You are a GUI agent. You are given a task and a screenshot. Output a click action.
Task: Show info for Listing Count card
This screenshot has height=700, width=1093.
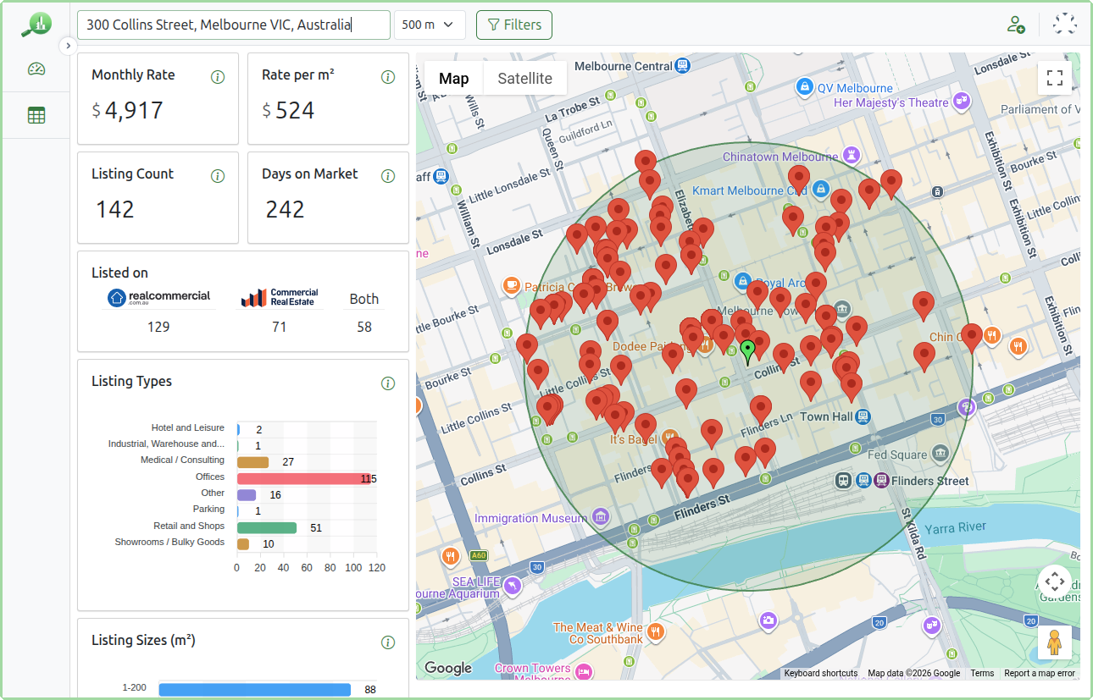point(218,176)
